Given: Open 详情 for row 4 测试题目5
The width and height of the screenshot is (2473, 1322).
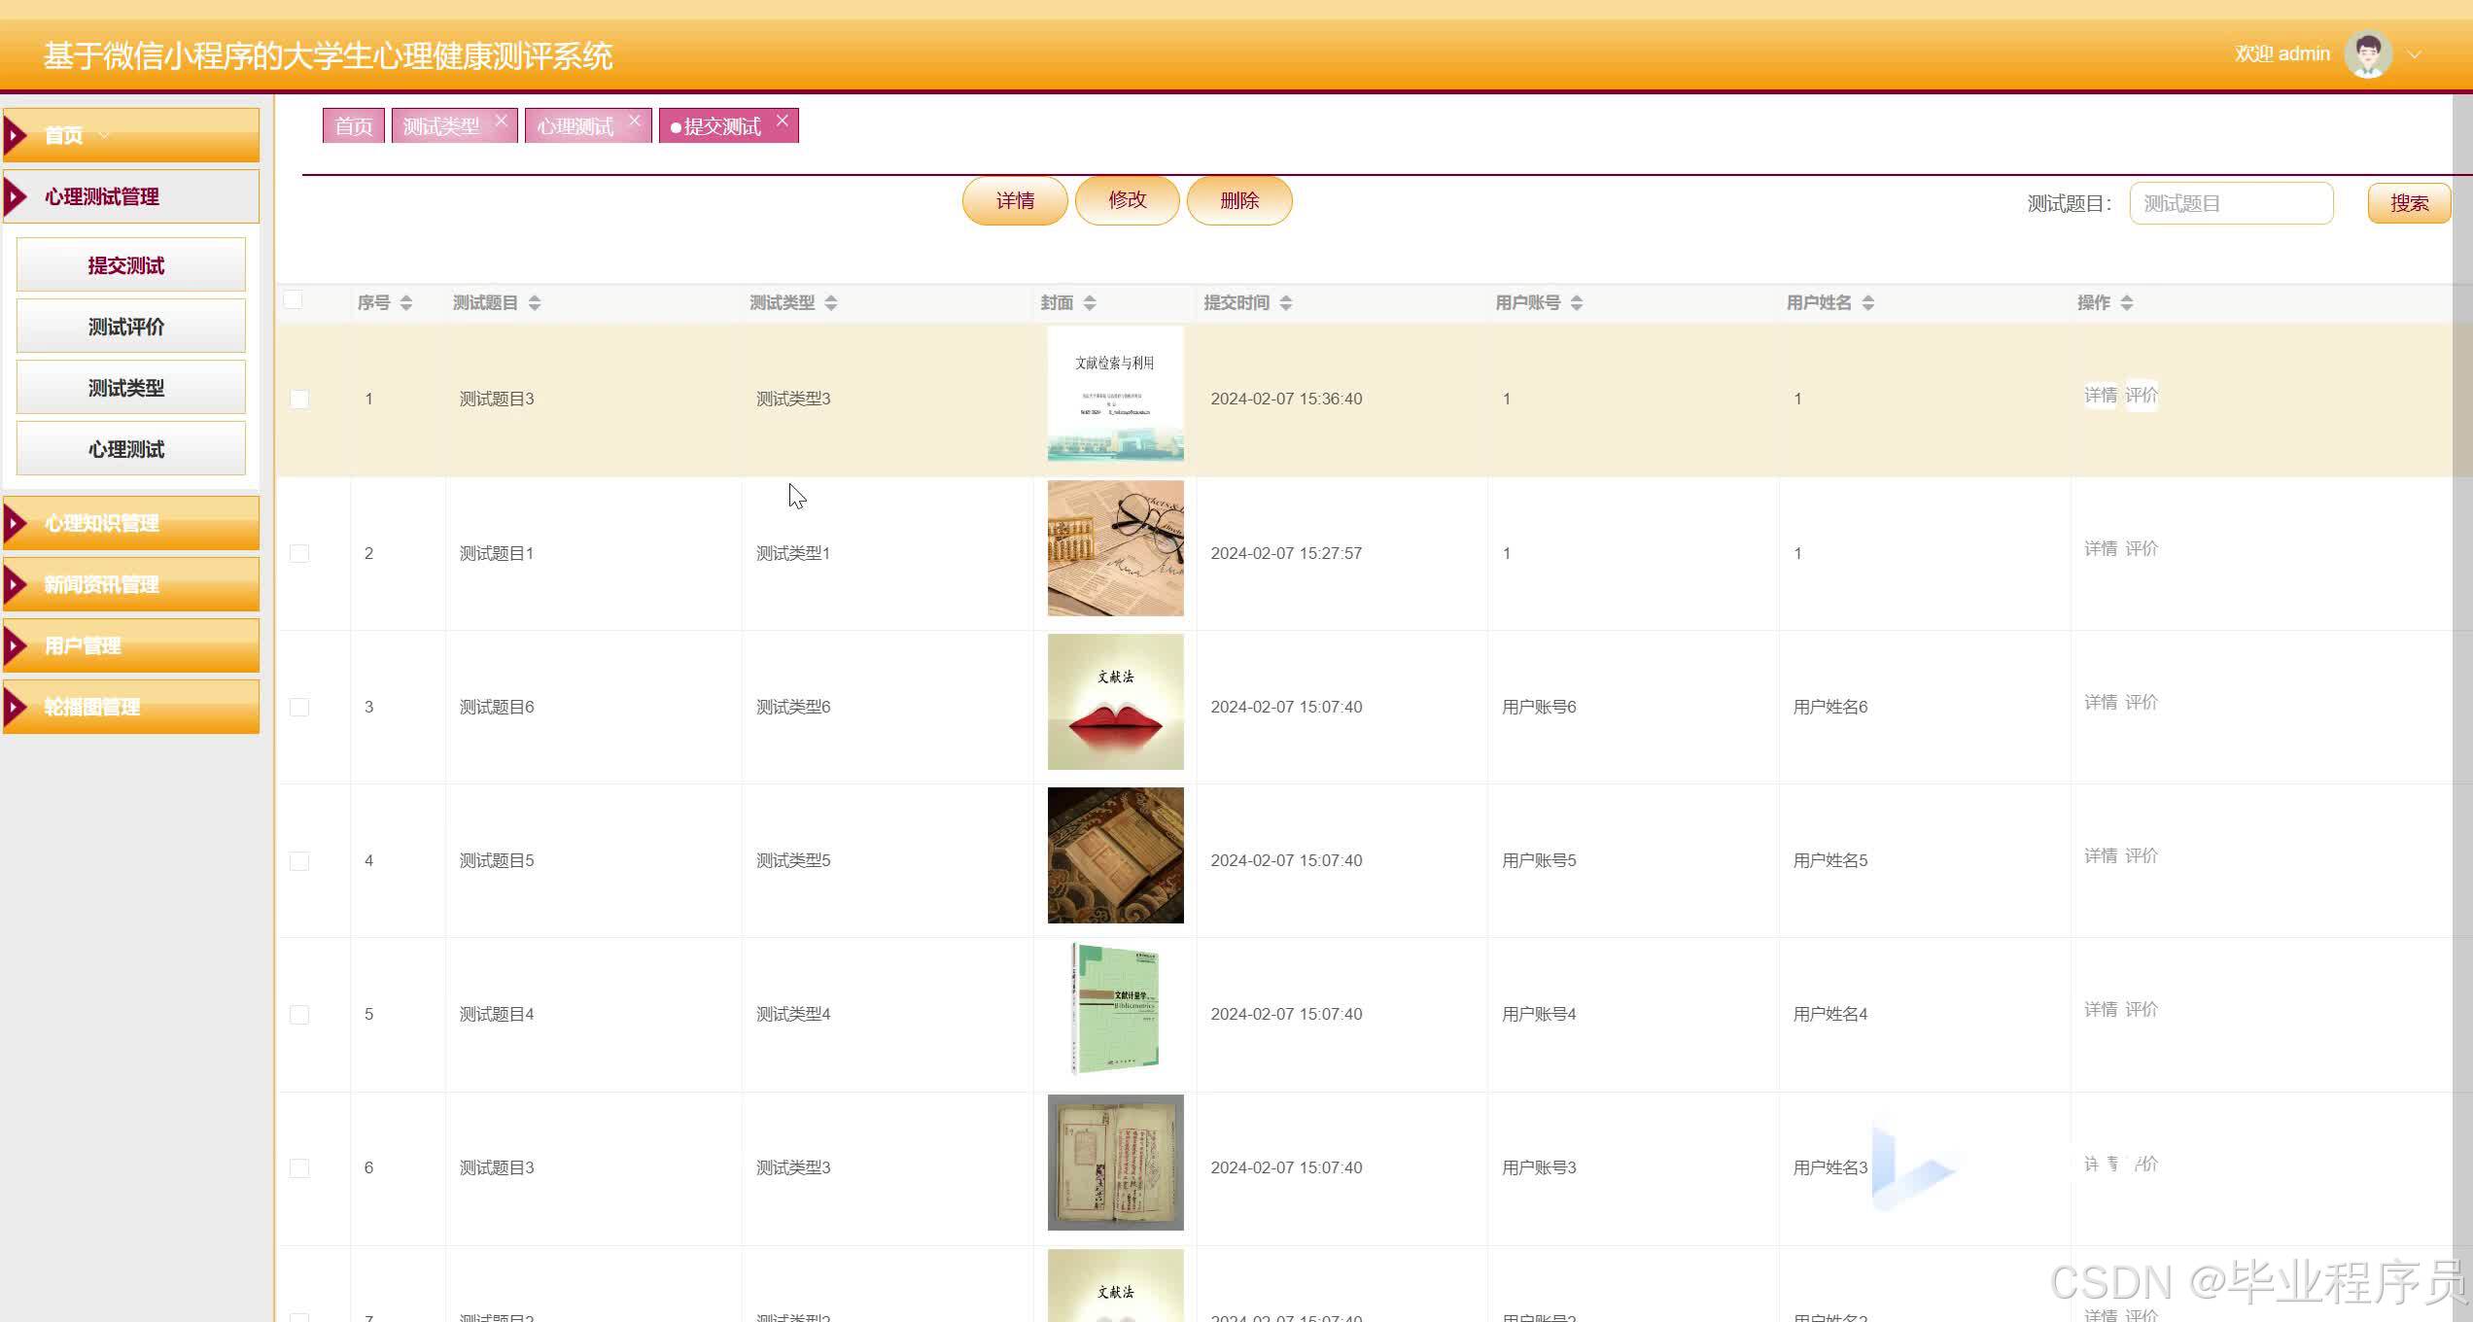Looking at the screenshot, I should [2101, 856].
